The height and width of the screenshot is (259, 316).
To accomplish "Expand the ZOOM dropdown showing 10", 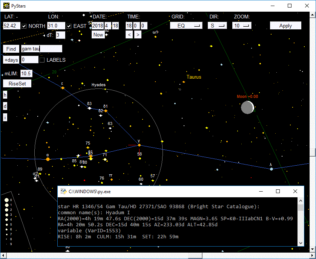I will click(241, 26).
